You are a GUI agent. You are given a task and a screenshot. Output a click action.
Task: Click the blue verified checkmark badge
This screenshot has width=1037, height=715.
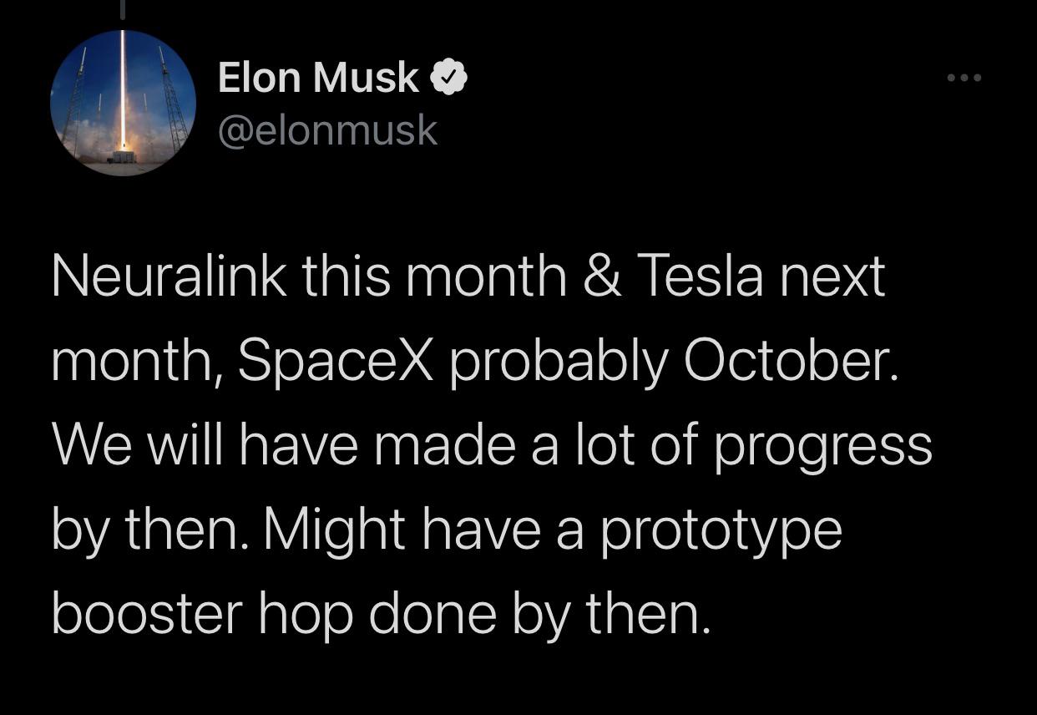[448, 79]
